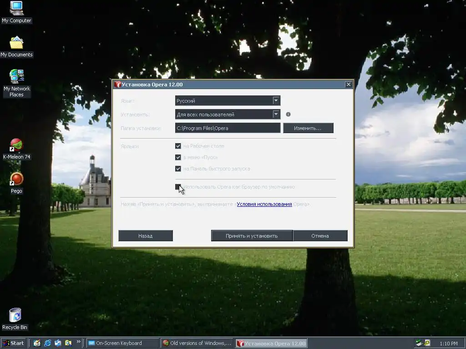
Task: Toggle the default browser Opera checkbox
Action: [x=178, y=187]
